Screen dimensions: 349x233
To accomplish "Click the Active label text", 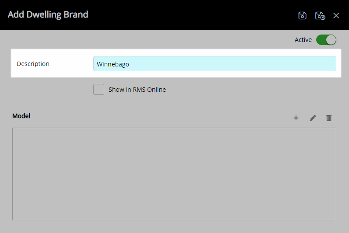I will pos(303,40).
